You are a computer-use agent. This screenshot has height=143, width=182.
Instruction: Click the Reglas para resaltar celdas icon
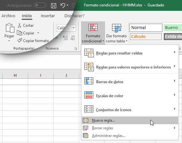click(x=89, y=53)
